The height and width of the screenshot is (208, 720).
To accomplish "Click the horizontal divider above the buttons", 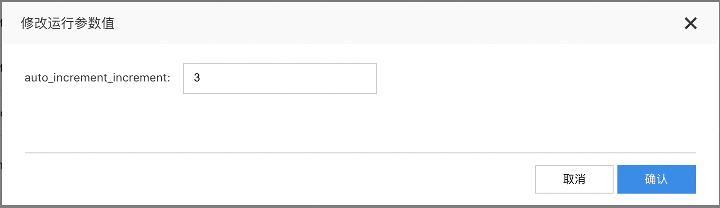I will click(x=360, y=153).
